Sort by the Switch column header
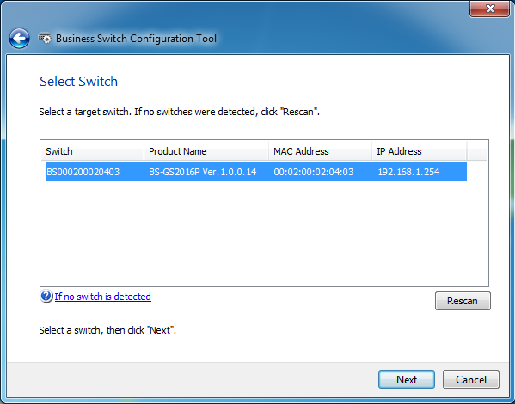Viewport: 515px width, 404px height. tap(92, 151)
